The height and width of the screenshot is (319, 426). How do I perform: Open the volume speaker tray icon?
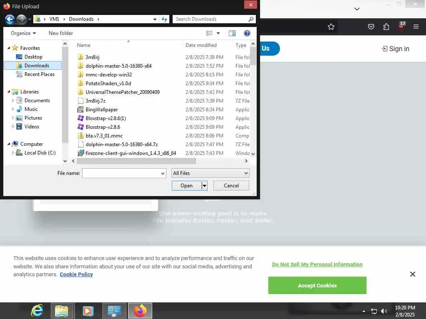pos(384,311)
